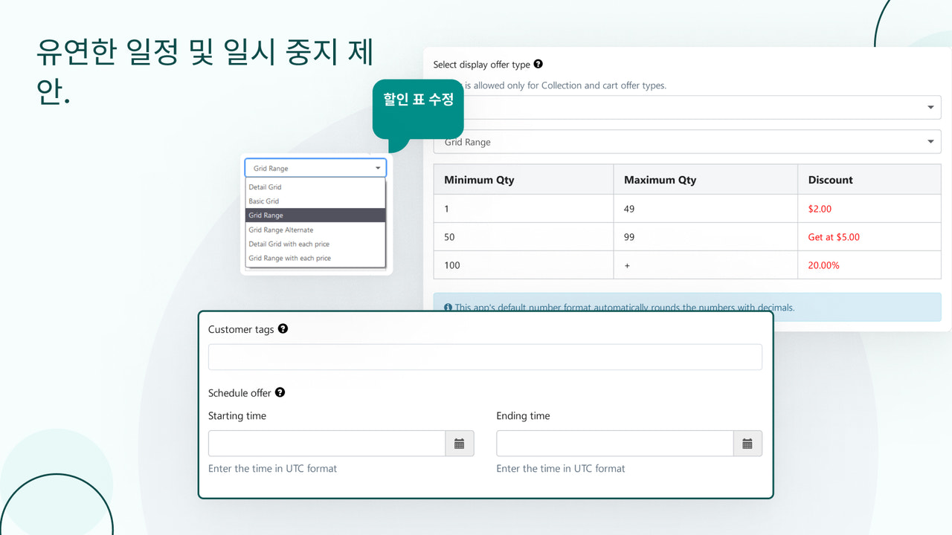Open the calendar picker for Ending time

747,444
